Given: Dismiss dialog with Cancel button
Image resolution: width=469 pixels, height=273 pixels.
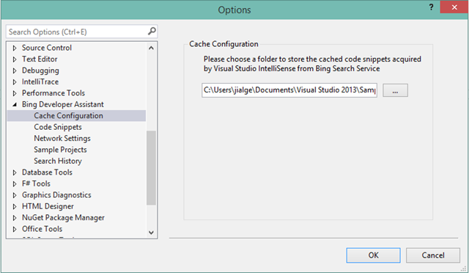Looking at the screenshot, I should pyautogui.click(x=433, y=255).
